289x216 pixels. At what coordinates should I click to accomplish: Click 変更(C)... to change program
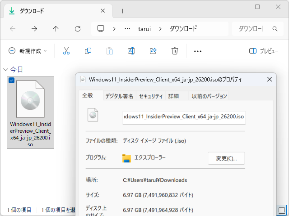[226, 158]
